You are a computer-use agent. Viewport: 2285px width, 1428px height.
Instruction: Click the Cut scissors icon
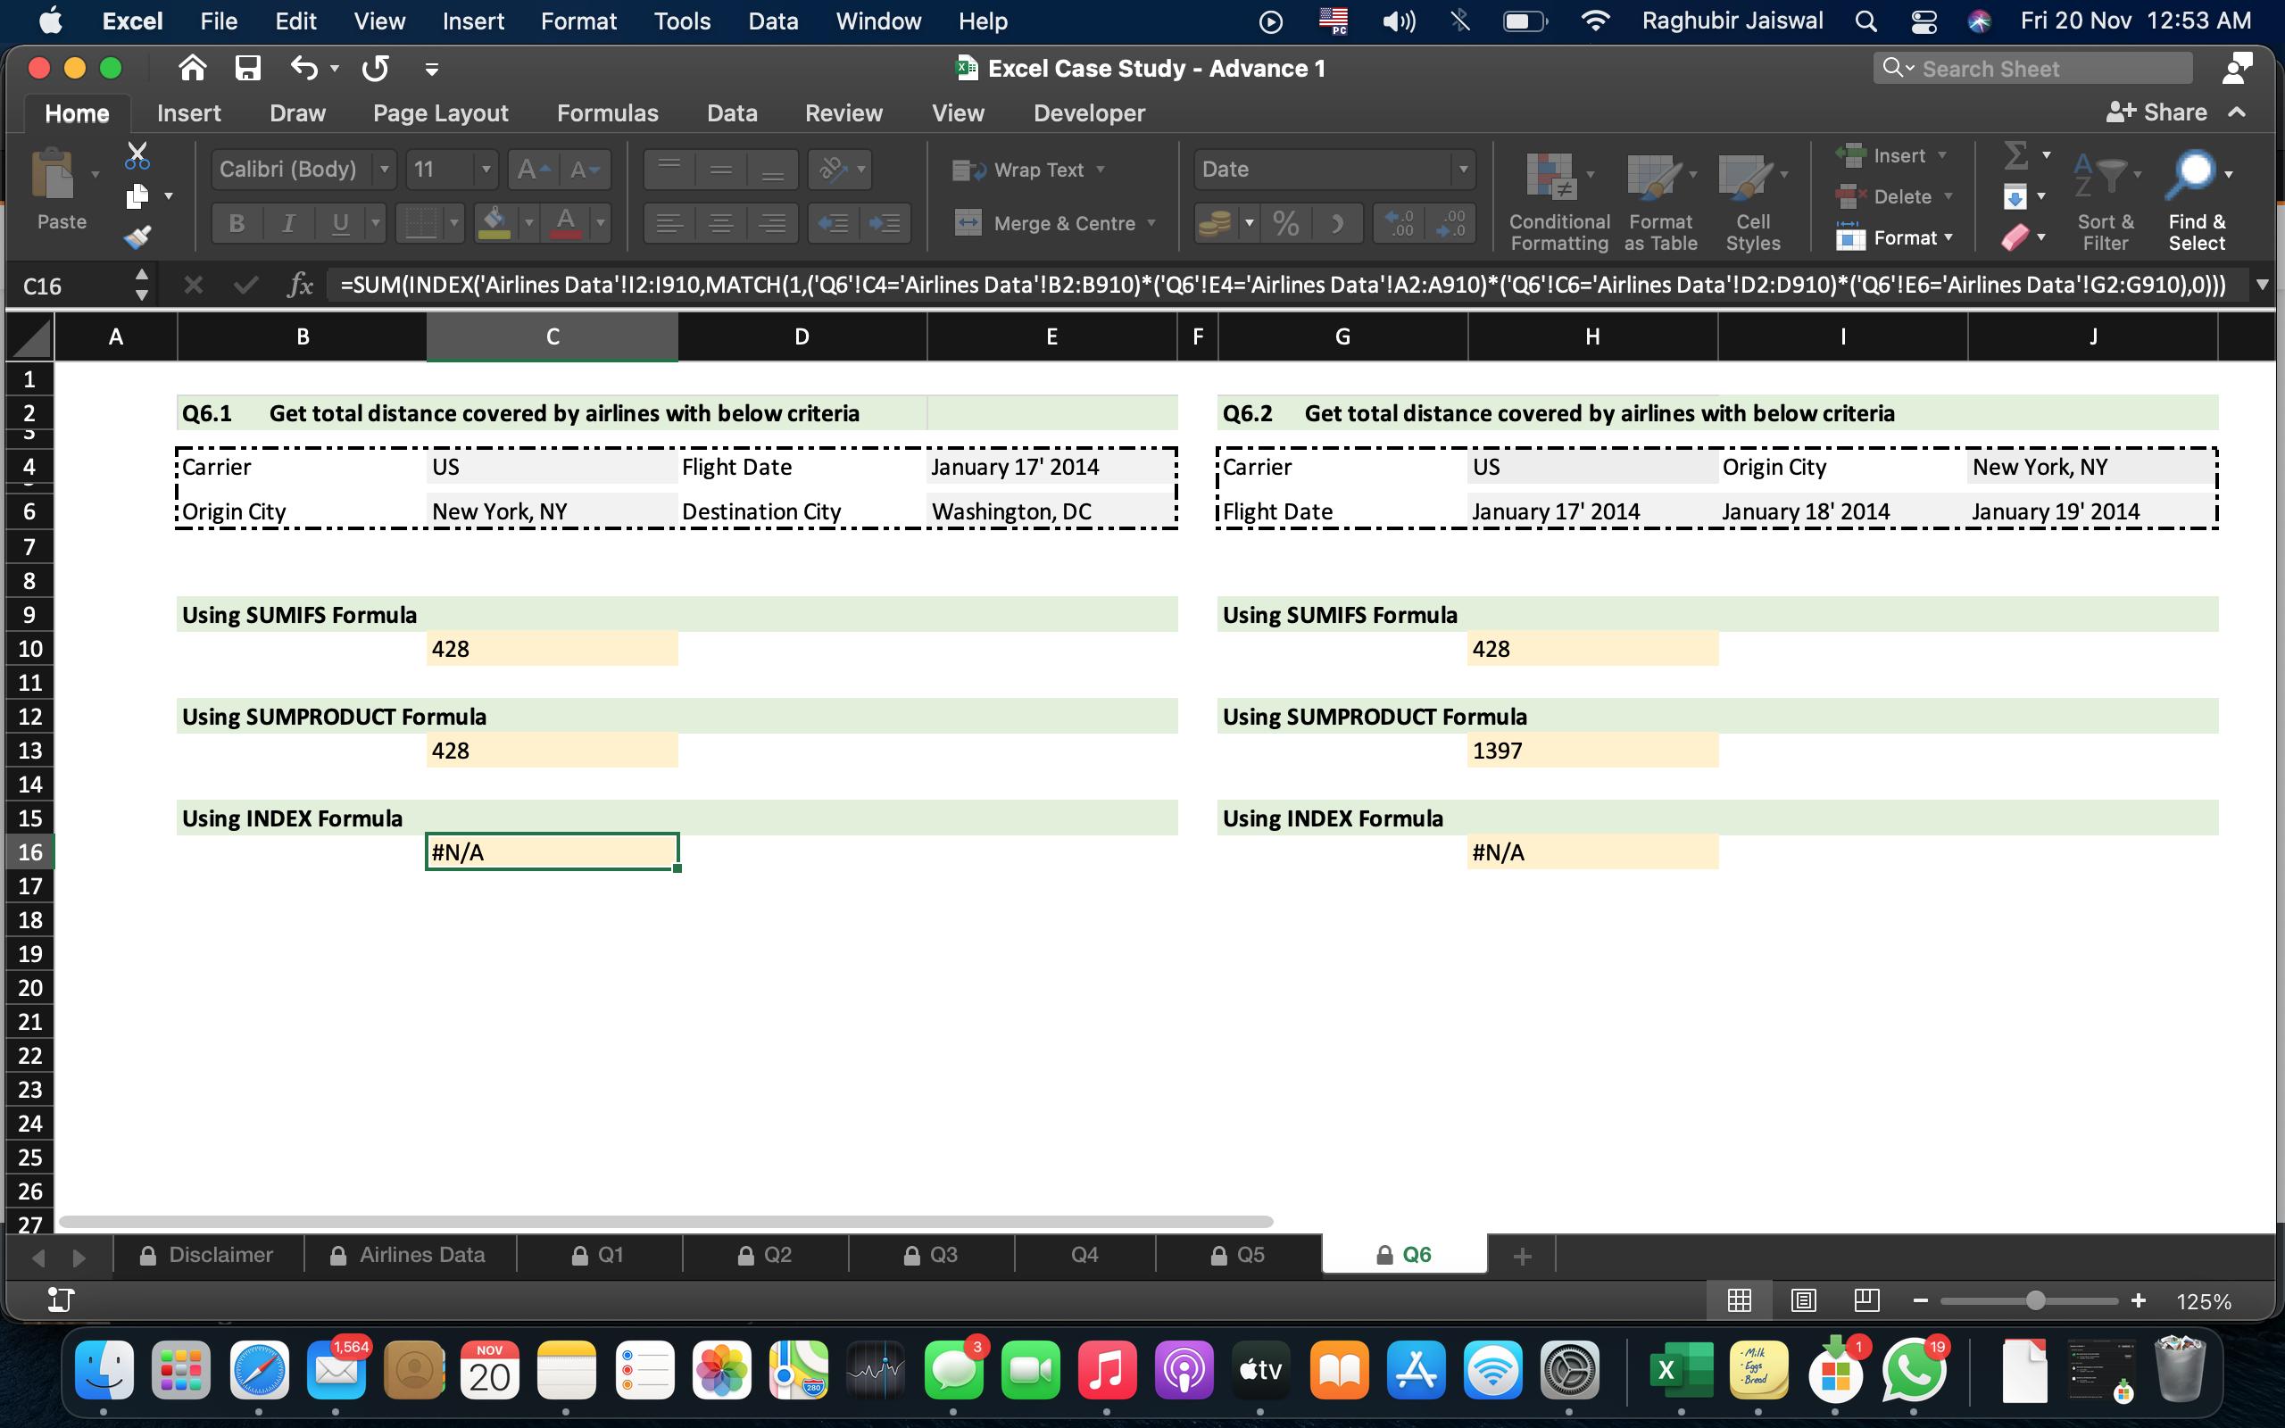[137, 155]
